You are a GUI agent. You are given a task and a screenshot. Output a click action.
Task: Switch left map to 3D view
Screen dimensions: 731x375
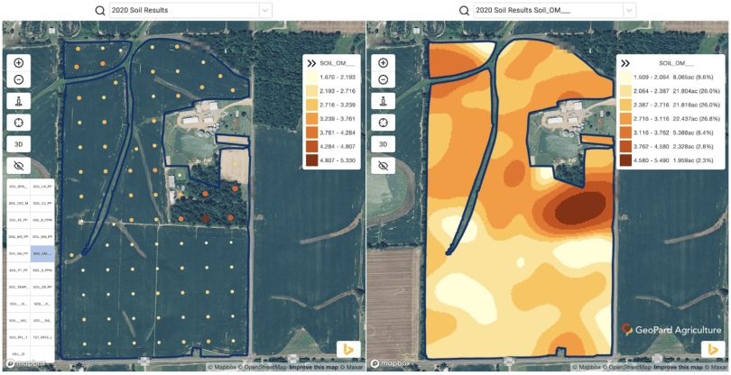19,144
